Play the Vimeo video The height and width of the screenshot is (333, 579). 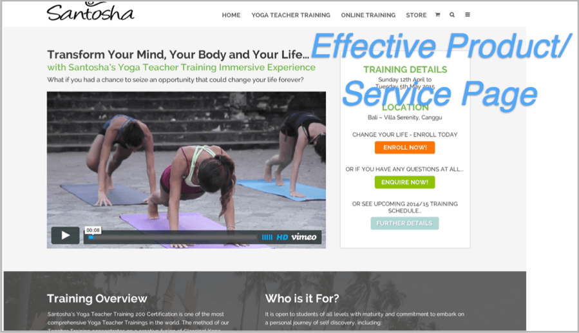(x=65, y=235)
